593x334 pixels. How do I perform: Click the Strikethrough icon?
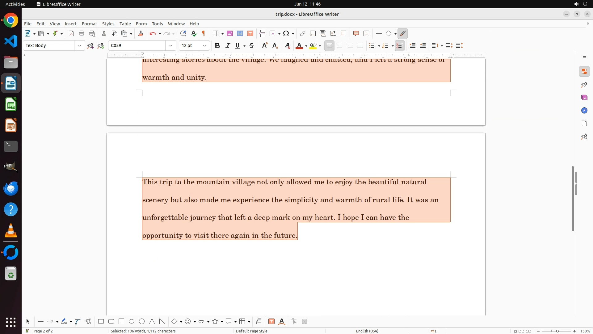pyautogui.click(x=252, y=46)
